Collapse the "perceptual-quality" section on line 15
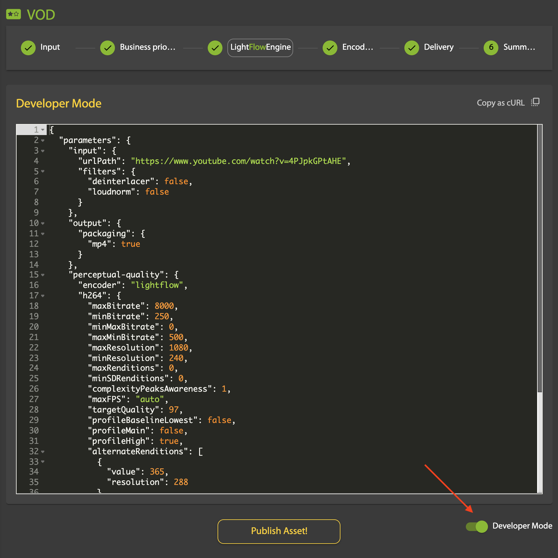The width and height of the screenshot is (558, 558). pos(43,275)
